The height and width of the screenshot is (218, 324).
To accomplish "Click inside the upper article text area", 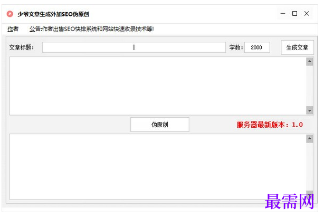I will [158, 86].
